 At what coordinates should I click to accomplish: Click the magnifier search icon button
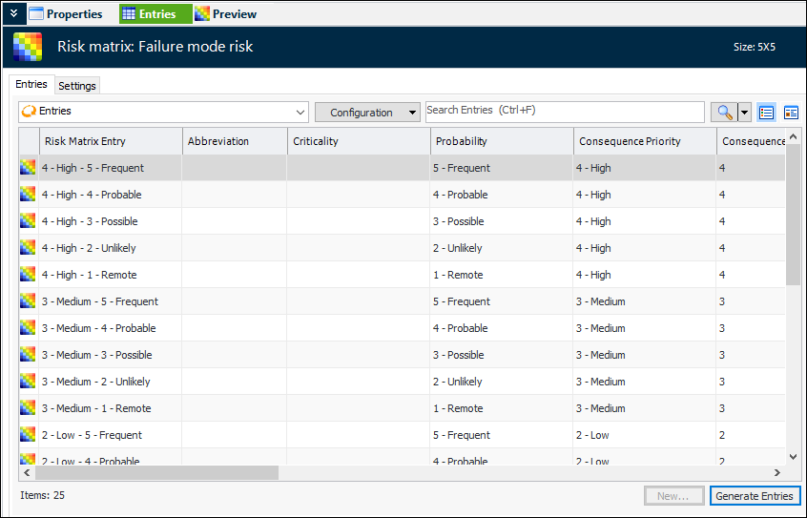coord(724,112)
